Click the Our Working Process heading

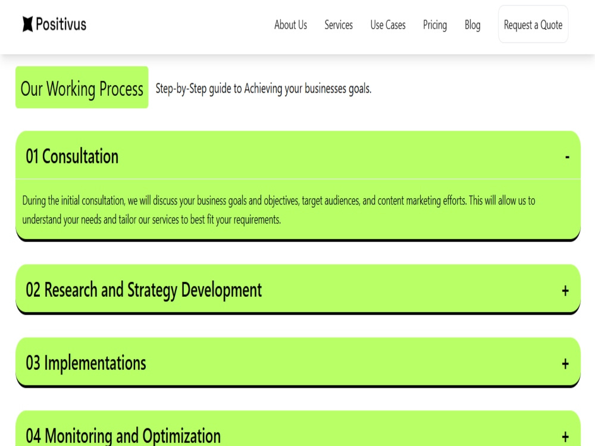82,87
